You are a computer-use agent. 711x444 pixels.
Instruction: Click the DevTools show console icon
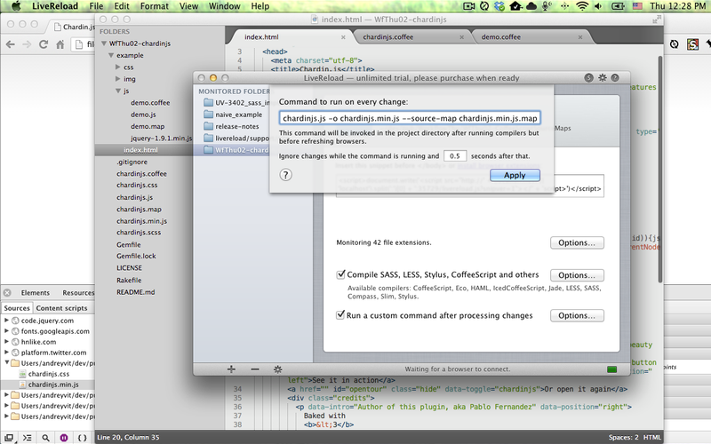tap(28, 438)
